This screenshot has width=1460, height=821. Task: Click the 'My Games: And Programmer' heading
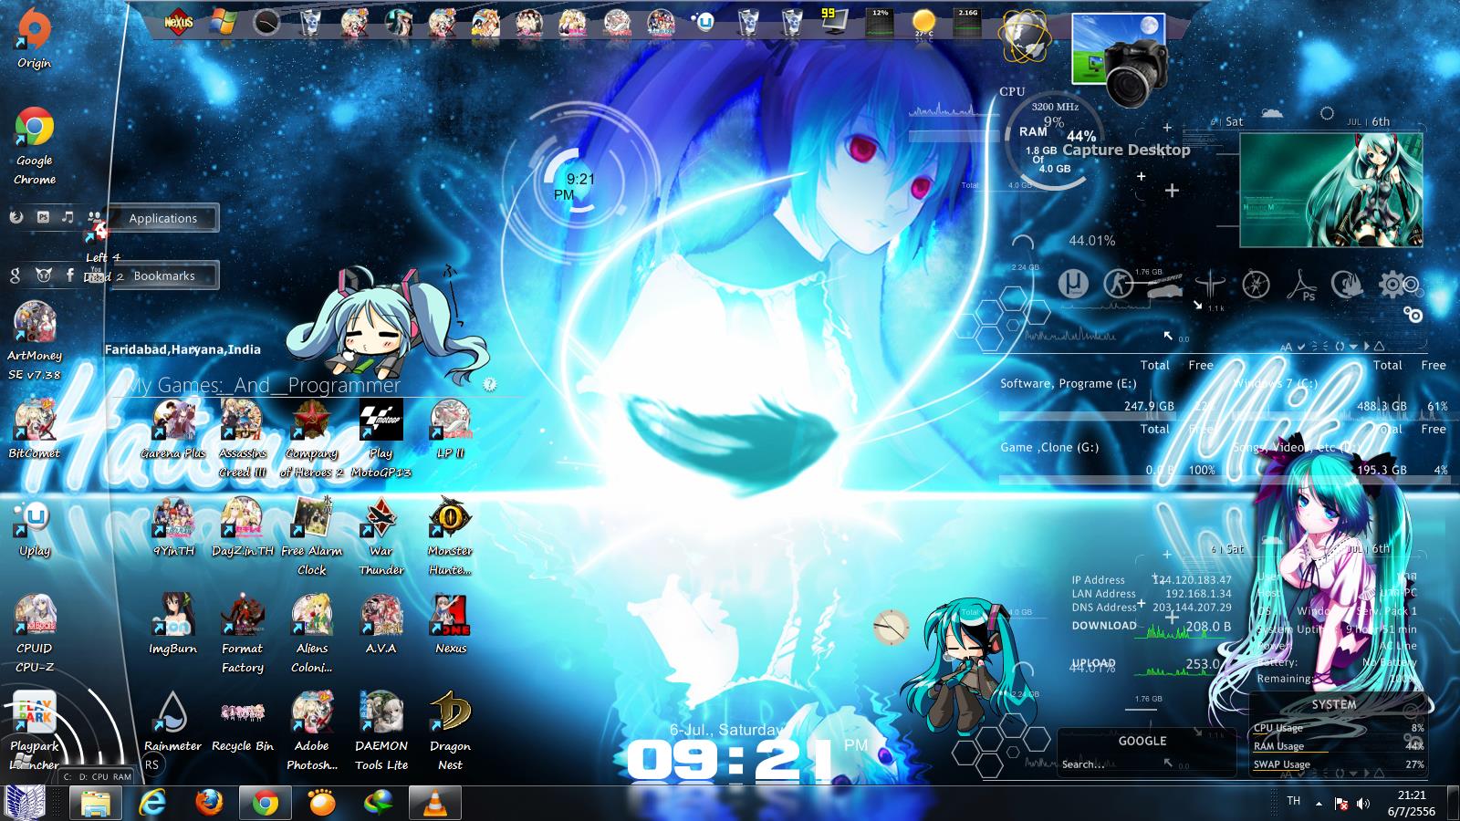point(264,386)
